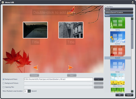Expand the General template category

tap(119, 9)
